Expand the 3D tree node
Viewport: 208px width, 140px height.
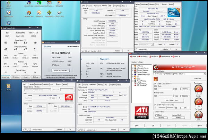tap(133, 76)
